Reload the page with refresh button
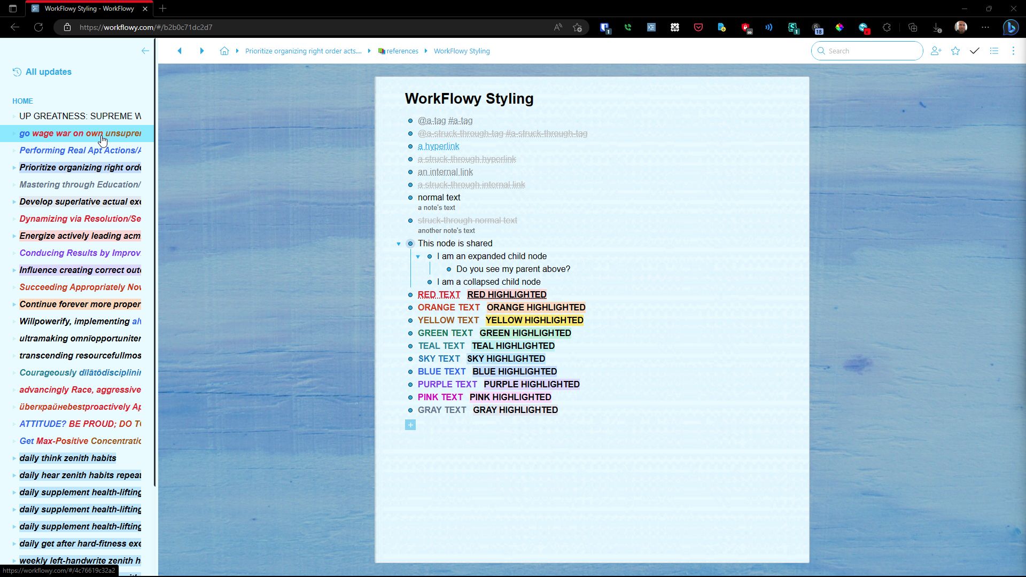 38,27
